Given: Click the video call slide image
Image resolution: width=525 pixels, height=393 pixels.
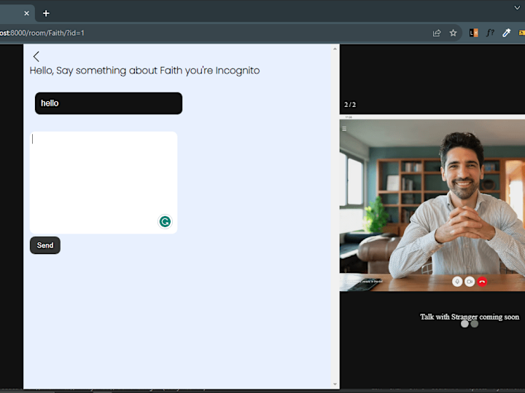Looking at the screenshot, I should (x=432, y=203).
